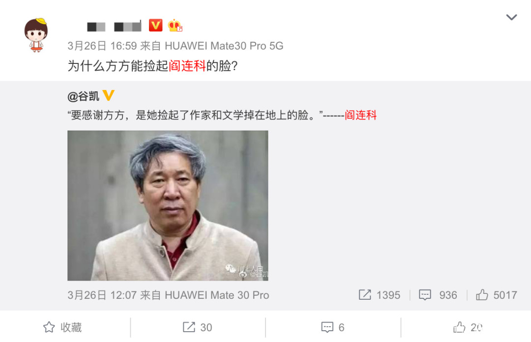Open the 阎连科 link in quoted post

tap(361, 115)
